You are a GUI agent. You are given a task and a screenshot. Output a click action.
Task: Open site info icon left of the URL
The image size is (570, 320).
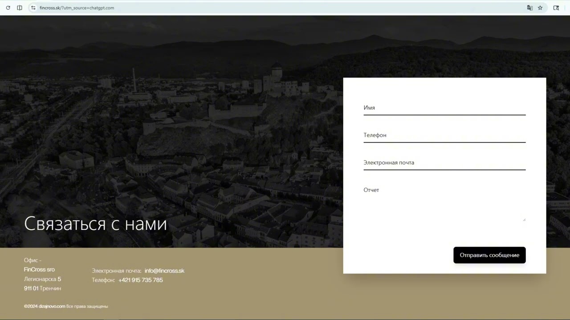[x=33, y=8]
